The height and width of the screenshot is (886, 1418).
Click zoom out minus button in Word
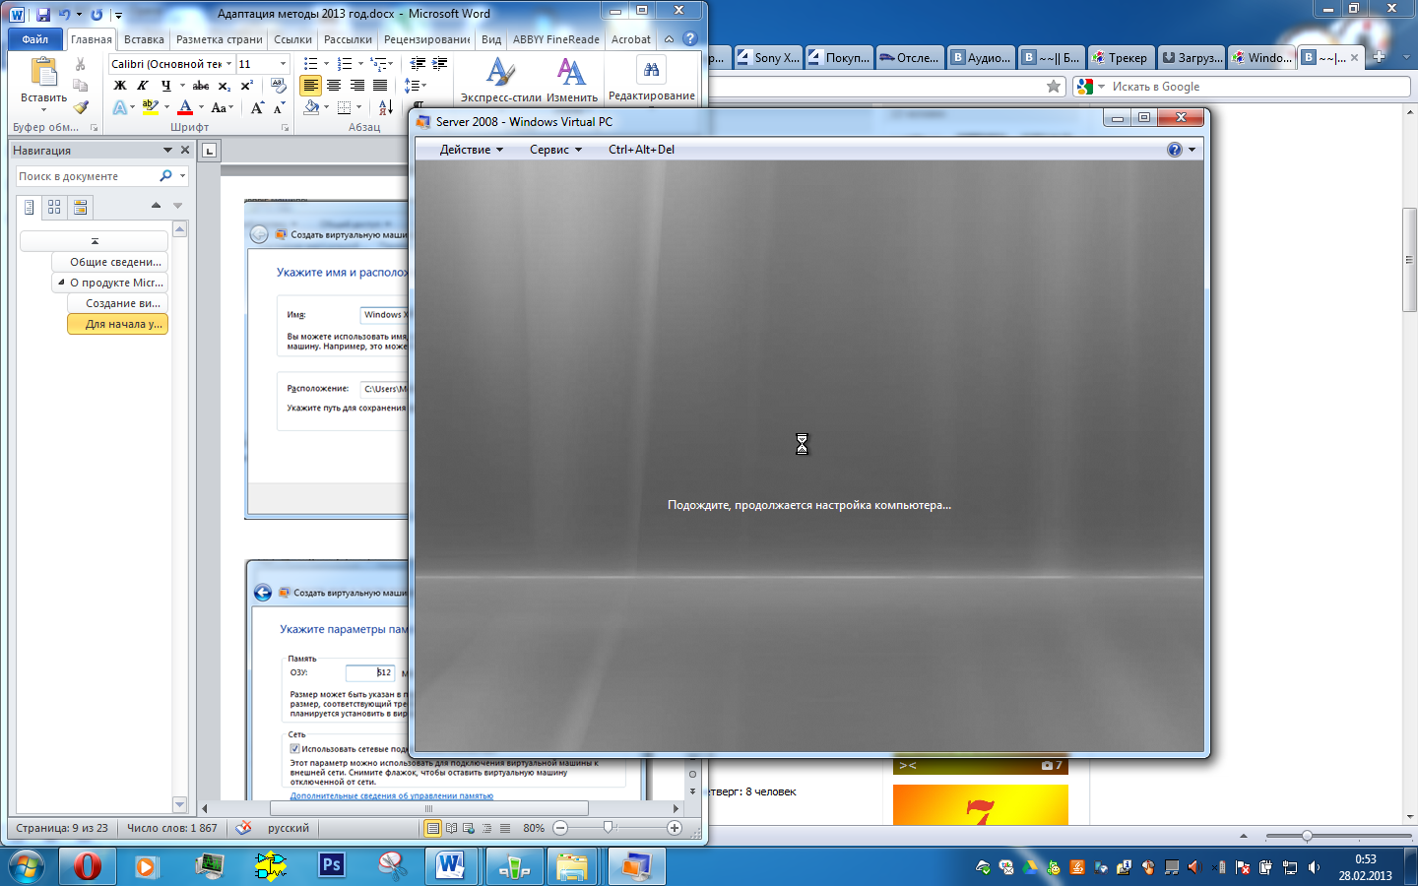[560, 828]
